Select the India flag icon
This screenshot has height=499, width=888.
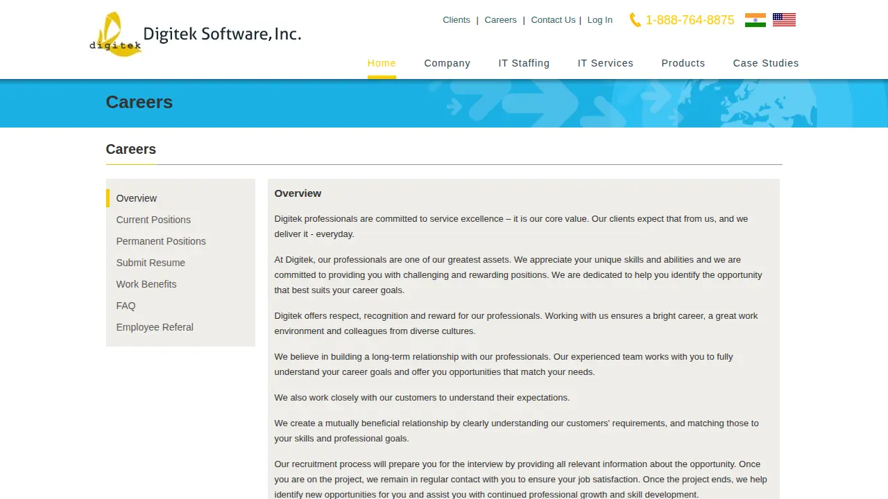[755, 20]
